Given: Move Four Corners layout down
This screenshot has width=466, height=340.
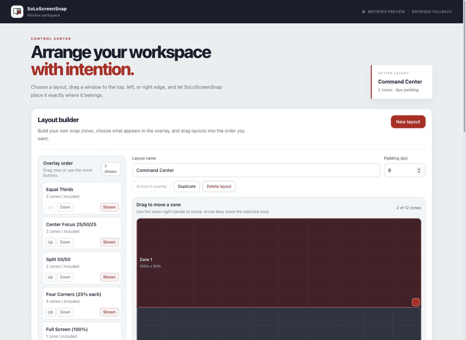Looking at the screenshot, I should tap(65, 312).
